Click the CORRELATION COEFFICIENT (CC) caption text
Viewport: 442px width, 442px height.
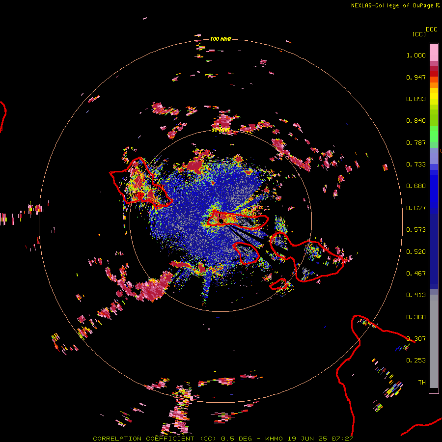click(155, 439)
